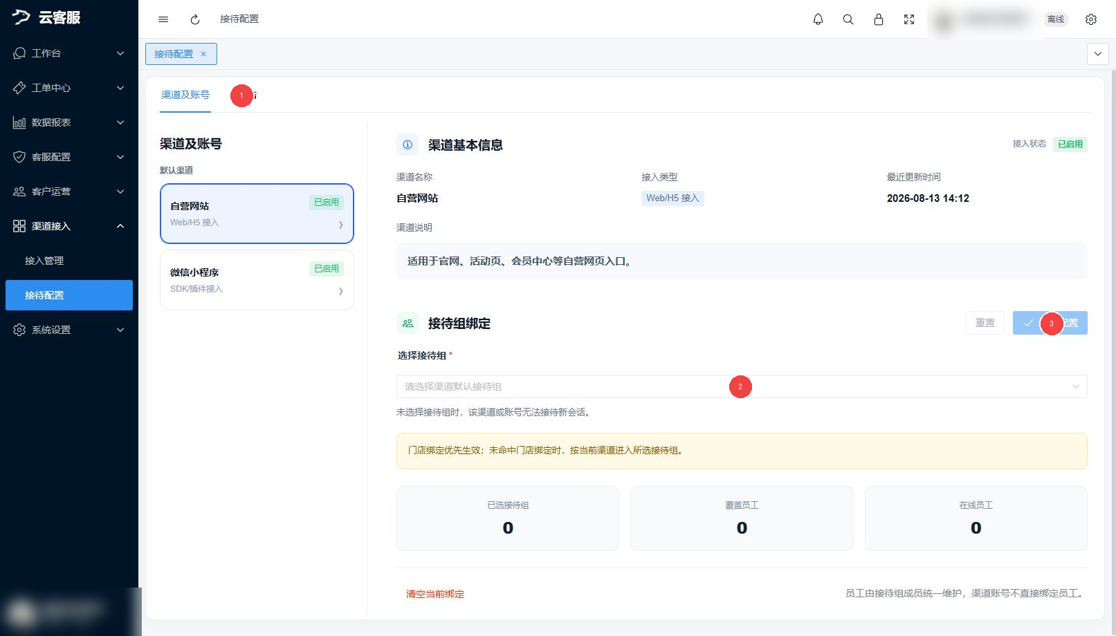Collapse sidebar with hamburger menu icon
The image size is (1116, 636).
(163, 19)
